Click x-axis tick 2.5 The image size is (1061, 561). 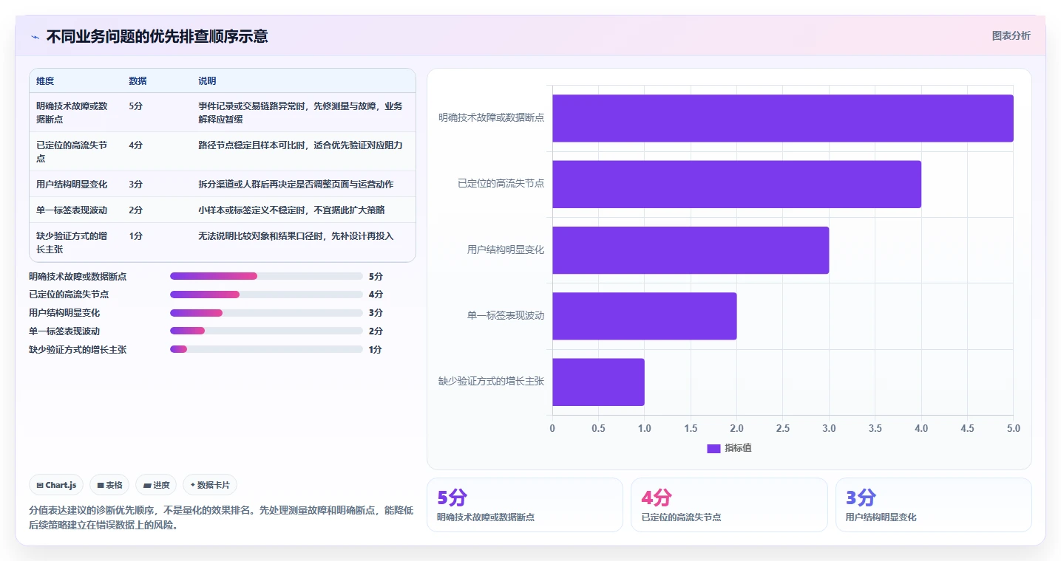tap(783, 428)
